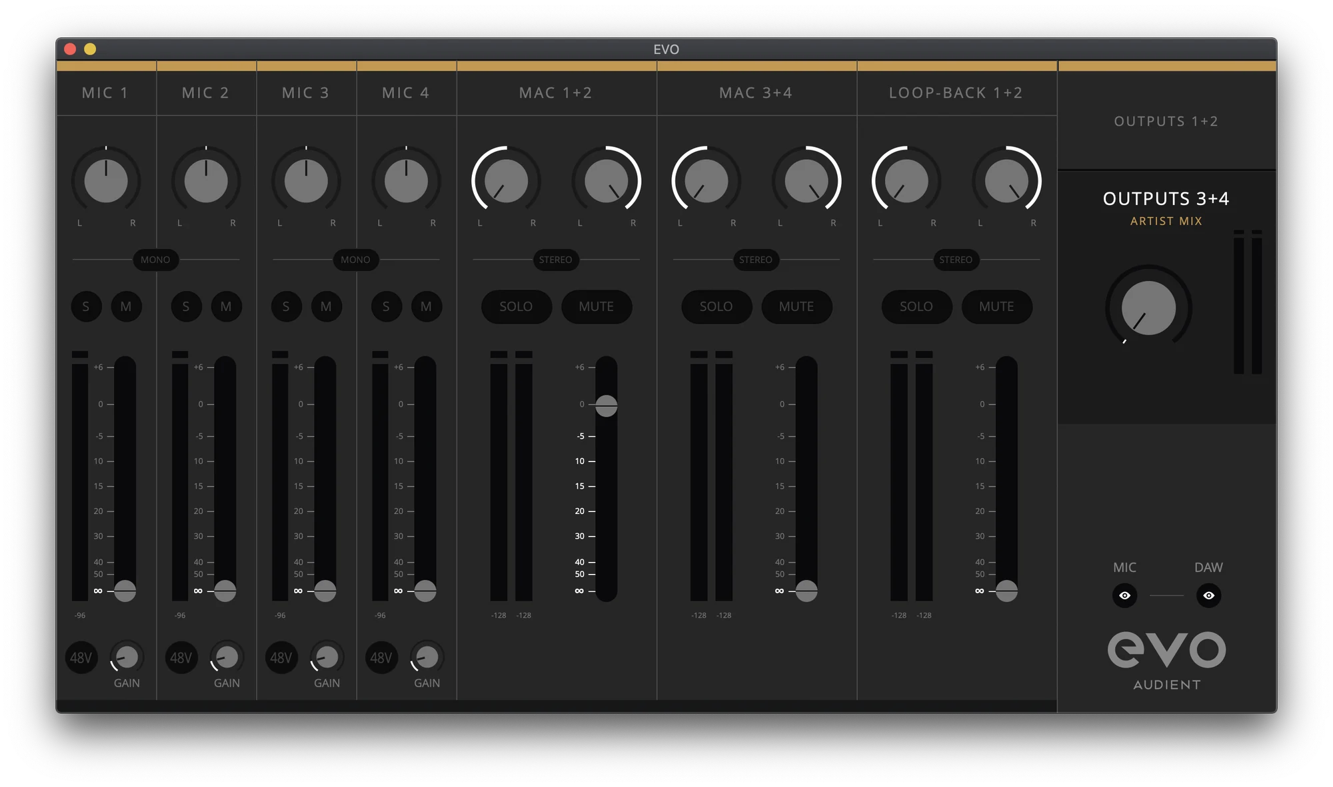Enable 48V phantom power on MIC 4
This screenshot has height=787, width=1333.
(381, 658)
